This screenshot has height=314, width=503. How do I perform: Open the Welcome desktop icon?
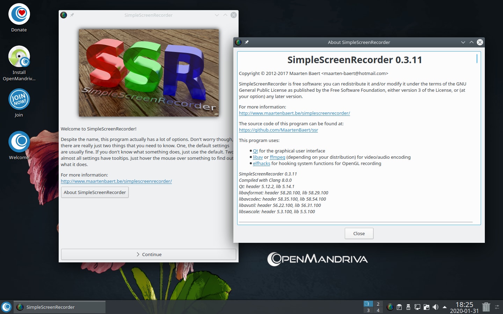click(19, 142)
